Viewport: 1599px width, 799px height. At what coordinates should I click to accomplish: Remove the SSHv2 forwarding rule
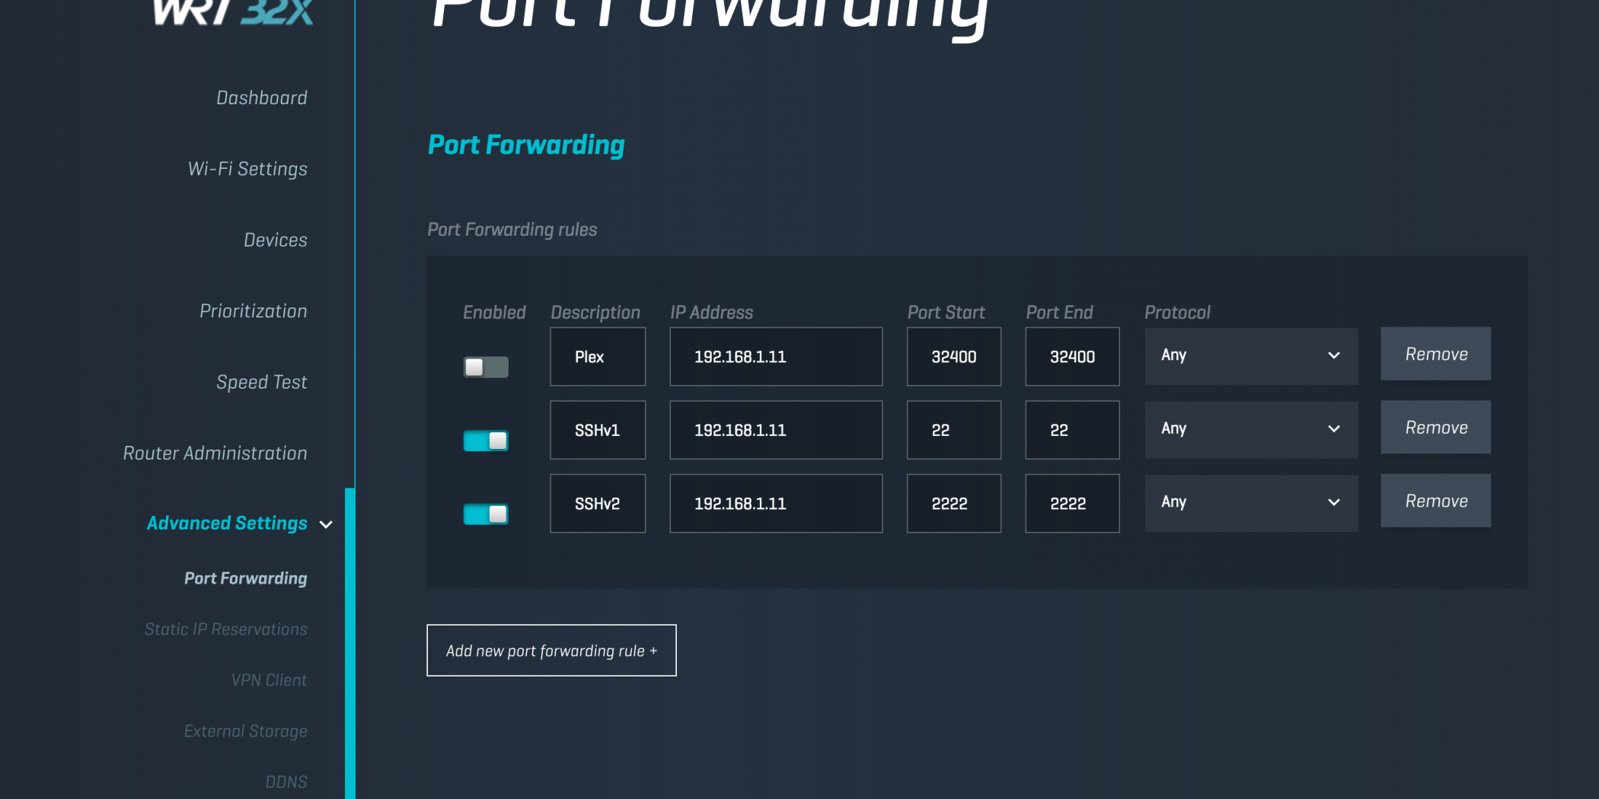[1435, 501]
